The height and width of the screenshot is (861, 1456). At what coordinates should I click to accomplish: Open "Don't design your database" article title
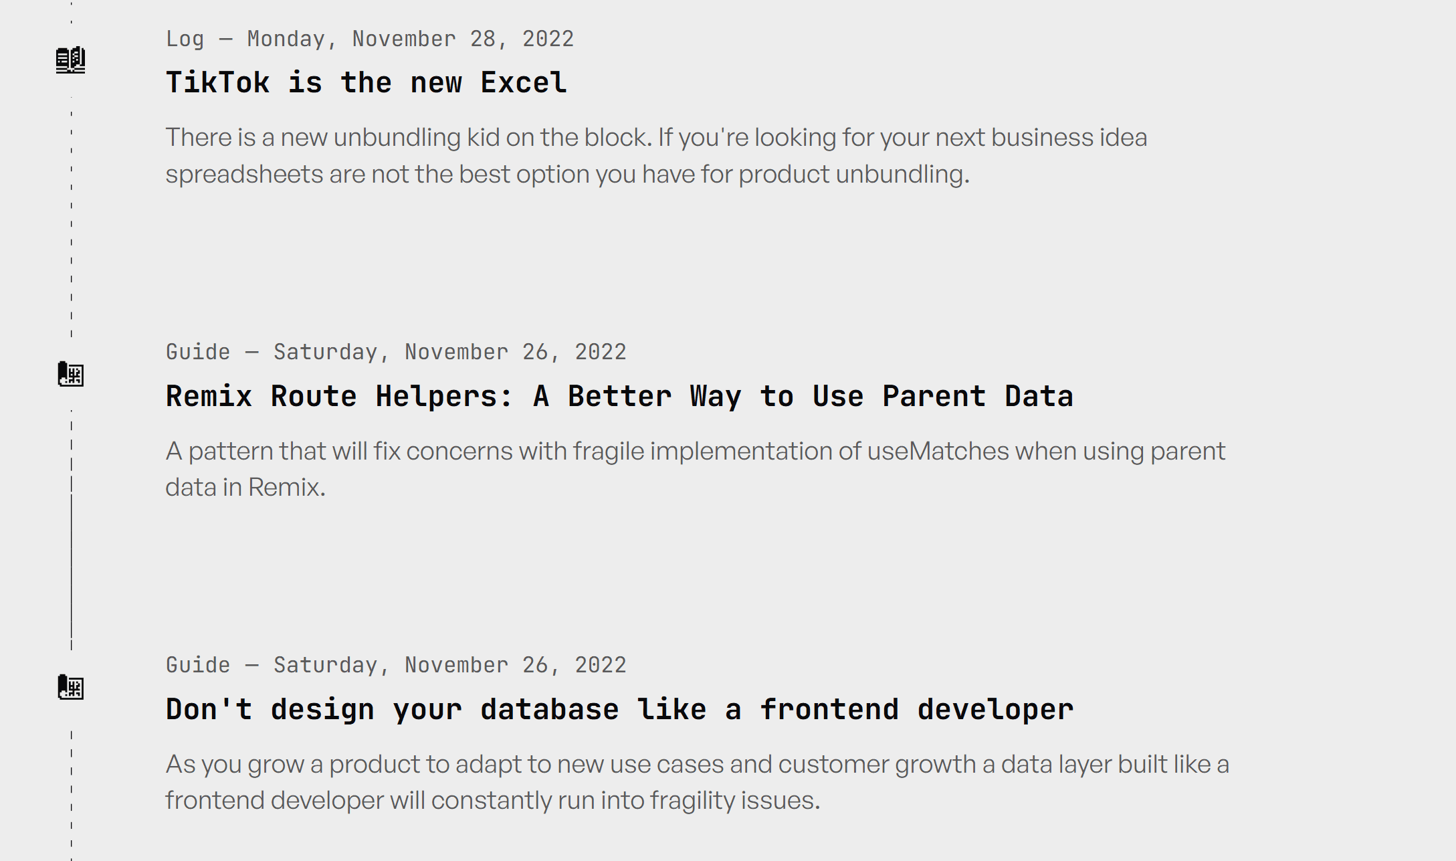[x=619, y=709]
